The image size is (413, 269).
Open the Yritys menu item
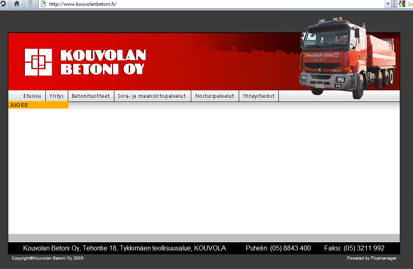point(57,96)
